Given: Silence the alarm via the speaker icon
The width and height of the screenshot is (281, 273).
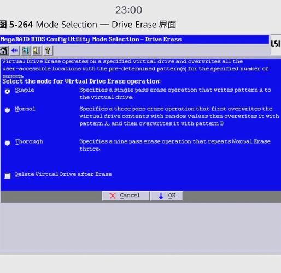Looking at the screenshot, I should point(37,51).
